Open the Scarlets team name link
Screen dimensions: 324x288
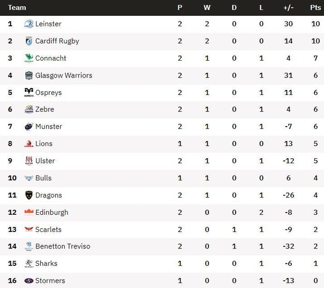[x=49, y=229]
